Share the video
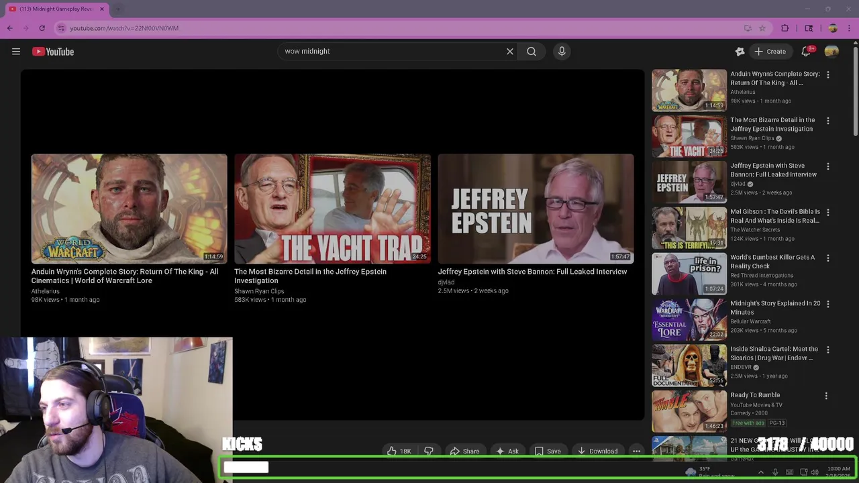 (464, 451)
